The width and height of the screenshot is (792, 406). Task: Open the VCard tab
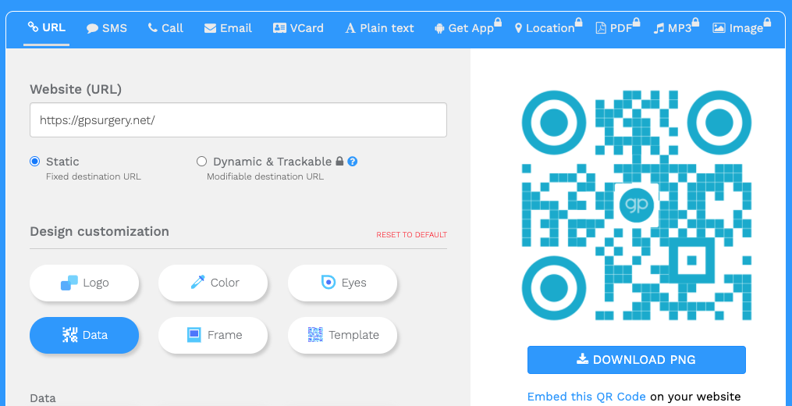[298, 28]
